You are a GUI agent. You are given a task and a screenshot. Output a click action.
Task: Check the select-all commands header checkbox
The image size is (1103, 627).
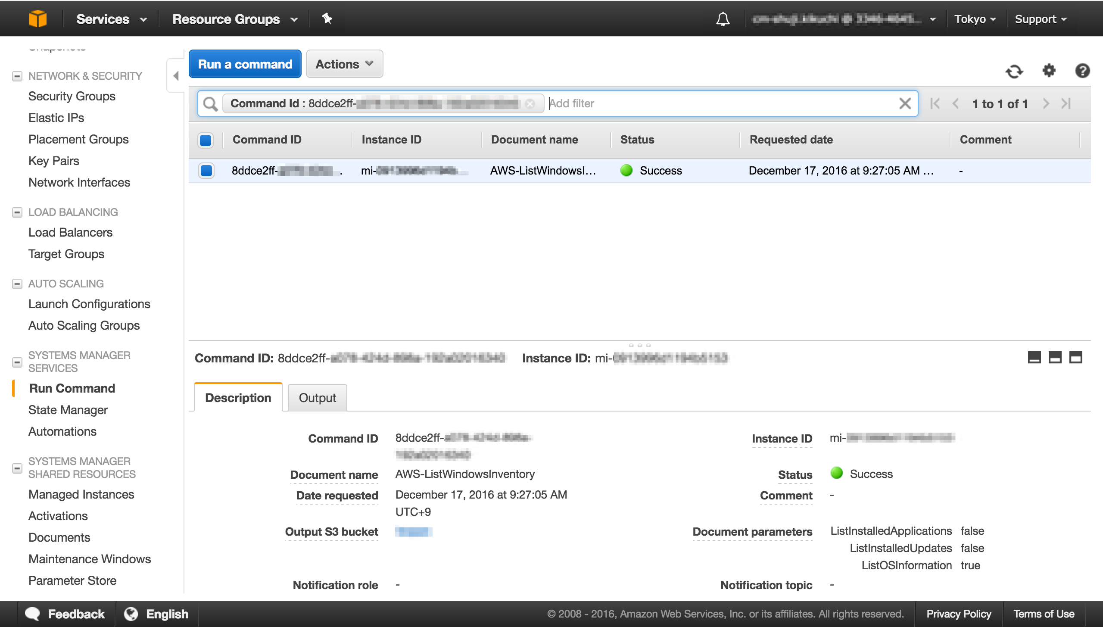(206, 140)
